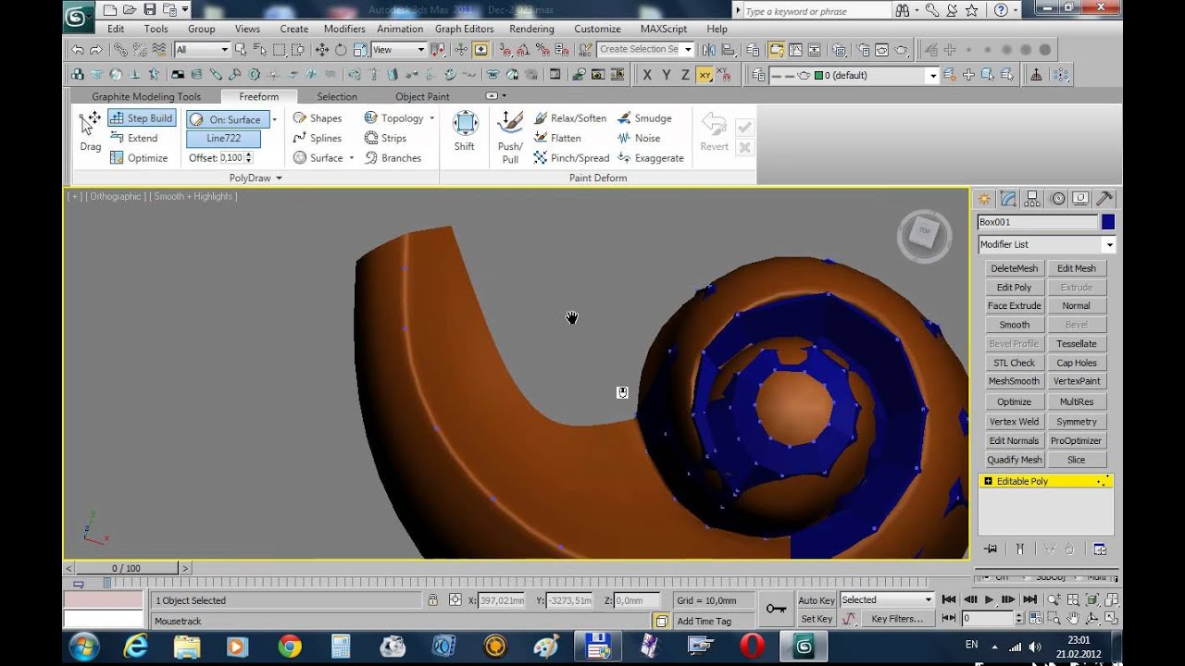Toggle the X axis constraint
The width and height of the screenshot is (1185, 666).
tap(646, 75)
